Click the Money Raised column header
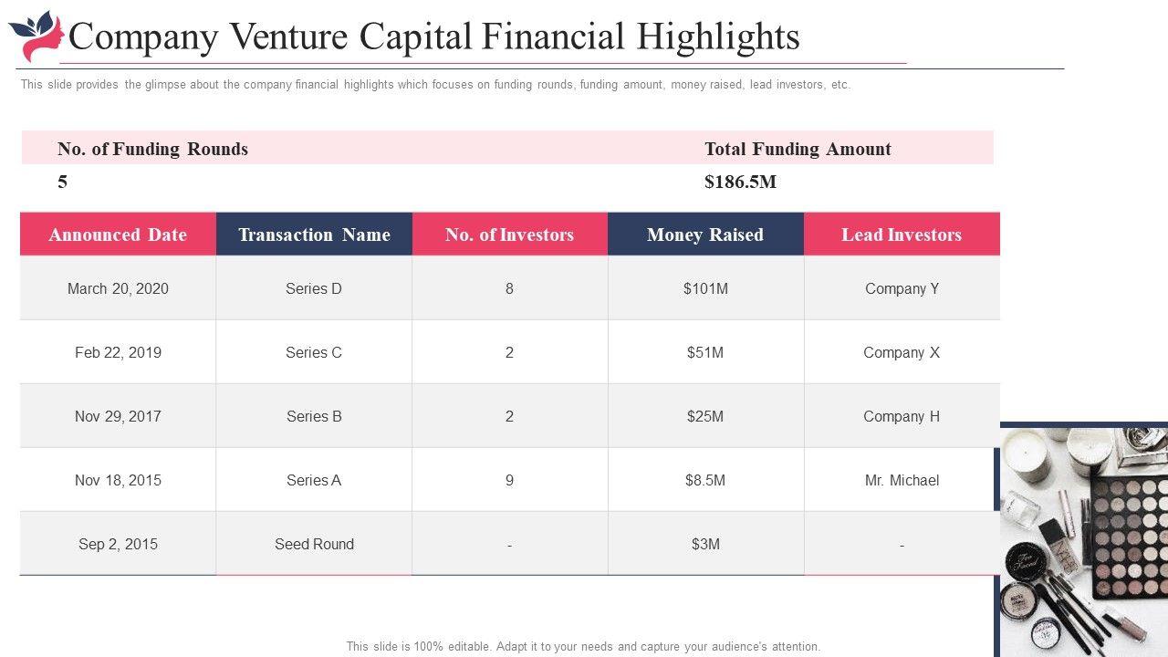 (705, 235)
